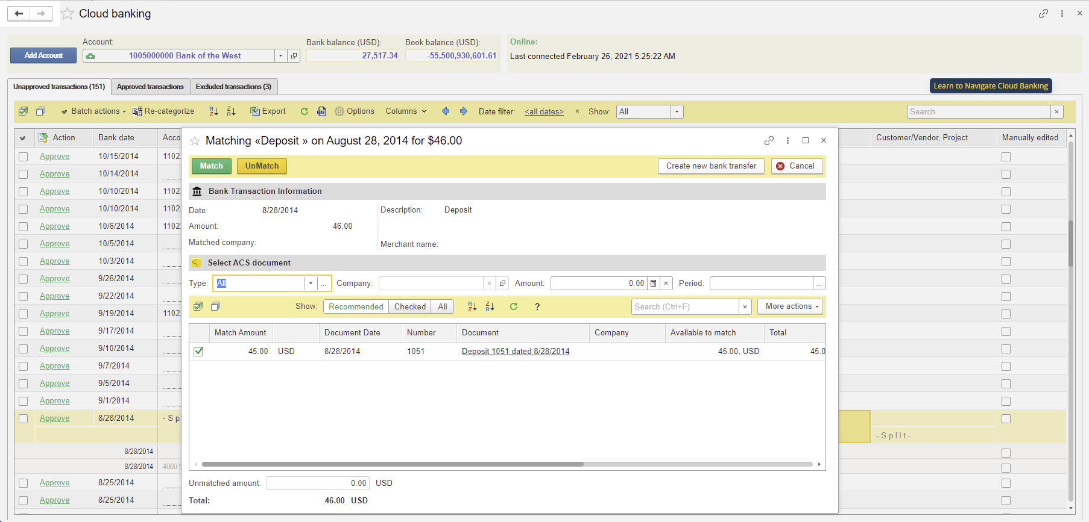Expand the More actions menu
Image resolution: width=1089 pixels, height=522 pixels.
(x=791, y=306)
